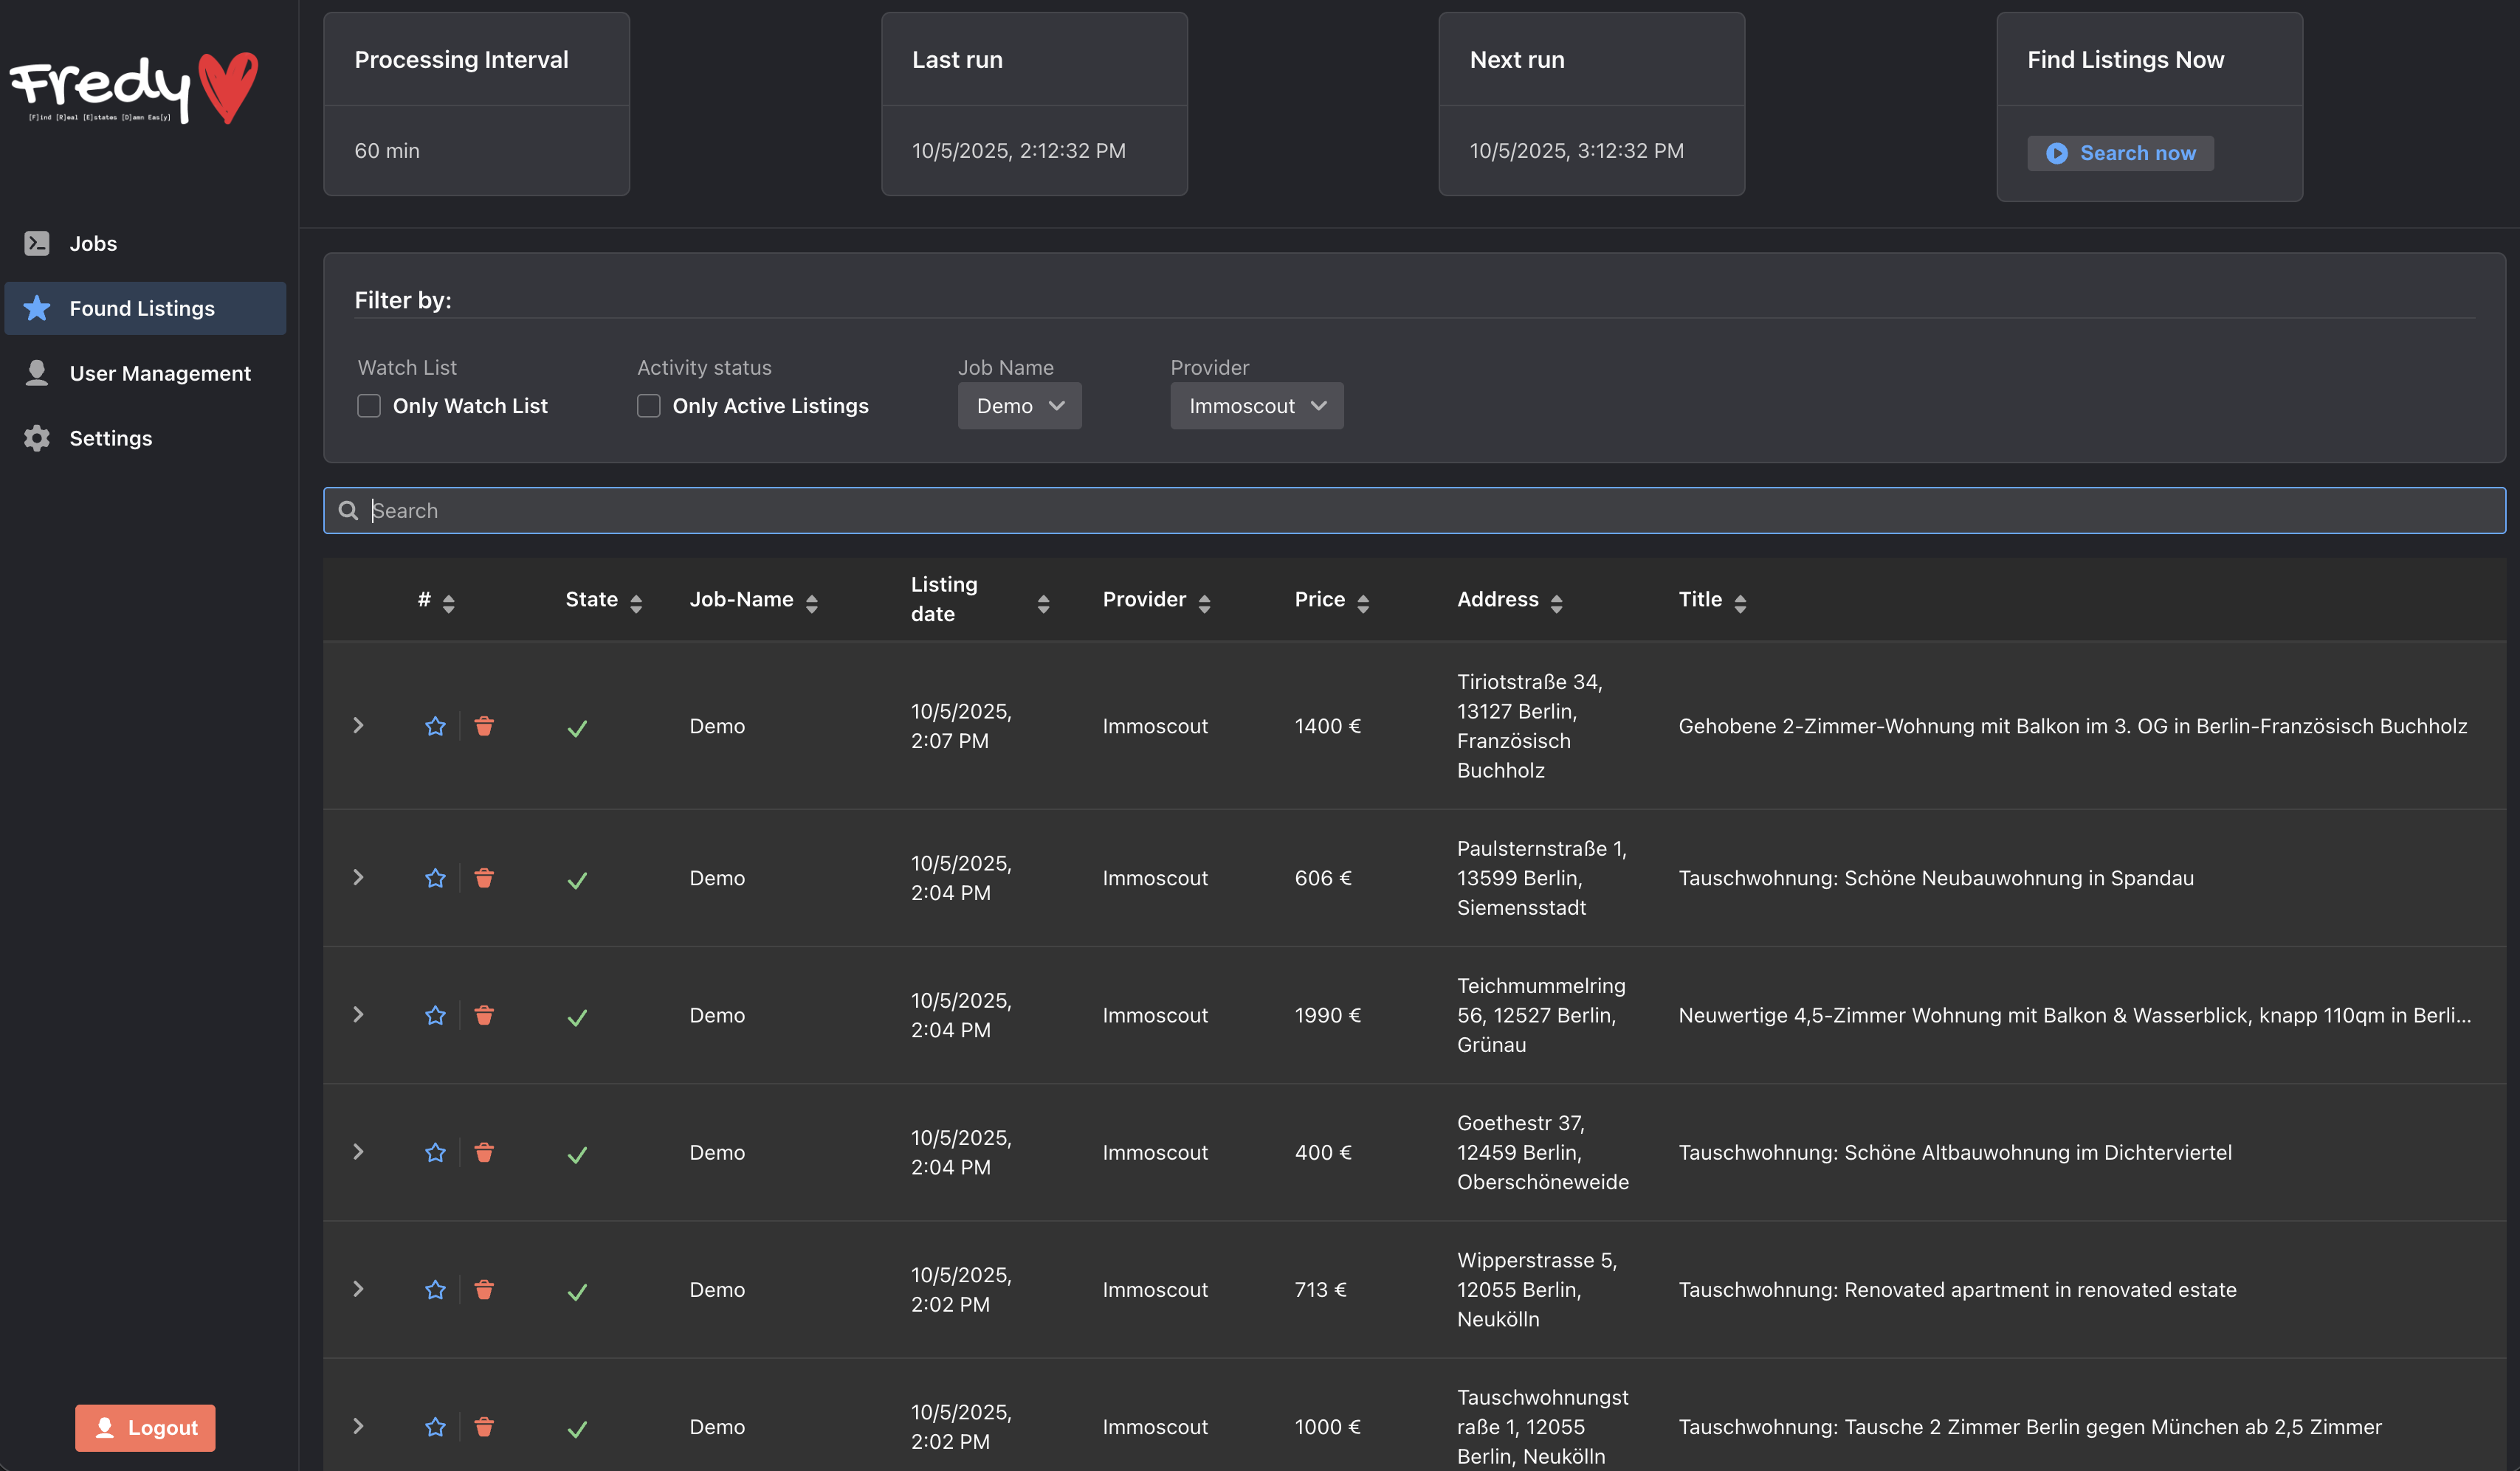
Task: Click the Search now button
Action: tap(2120, 153)
